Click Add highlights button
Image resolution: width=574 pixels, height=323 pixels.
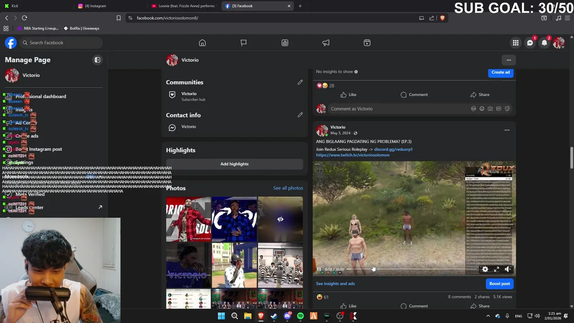(235, 164)
